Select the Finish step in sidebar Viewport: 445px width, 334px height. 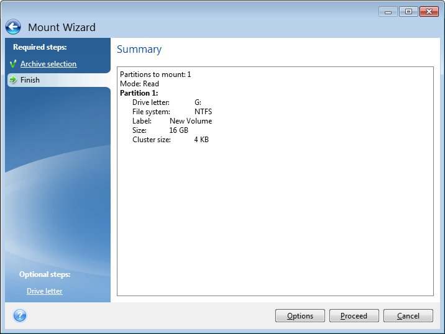click(x=30, y=80)
